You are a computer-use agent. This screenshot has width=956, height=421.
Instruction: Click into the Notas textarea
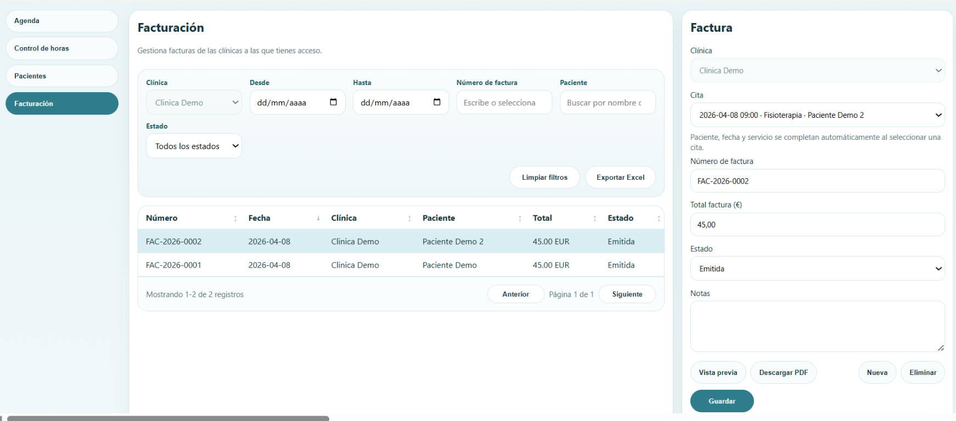tap(817, 326)
